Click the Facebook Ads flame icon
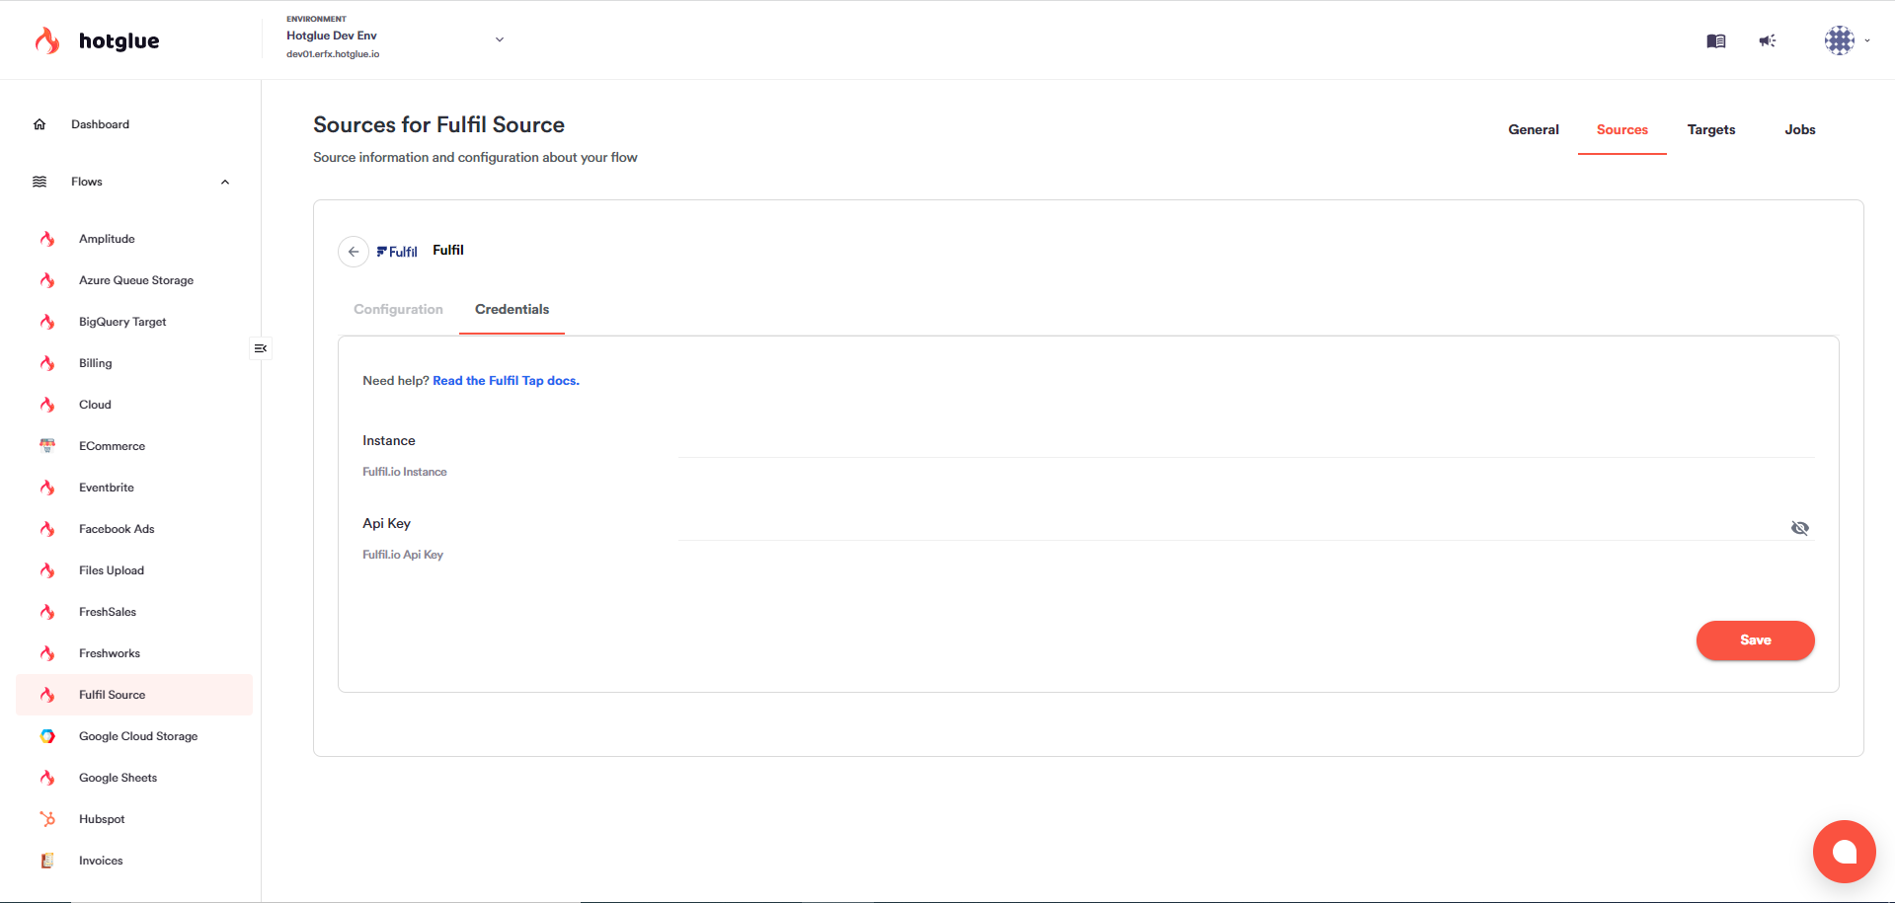The height and width of the screenshot is (903, 1895). [47, 529]
